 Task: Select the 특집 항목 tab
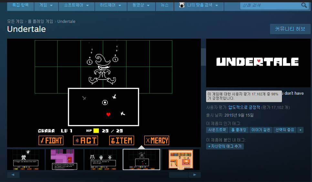tap(20, 5)
